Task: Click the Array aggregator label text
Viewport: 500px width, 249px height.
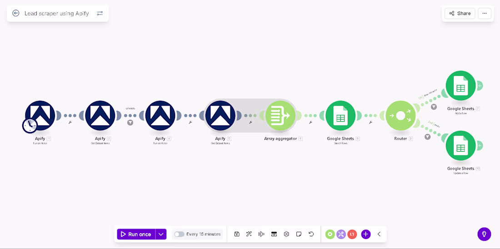Action: pyautogui.click(x=280, y=139)
